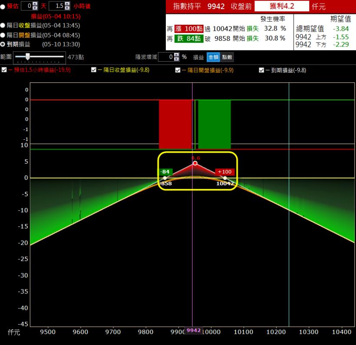Click the hours stepper spinner arrows

tap(66, 6)
